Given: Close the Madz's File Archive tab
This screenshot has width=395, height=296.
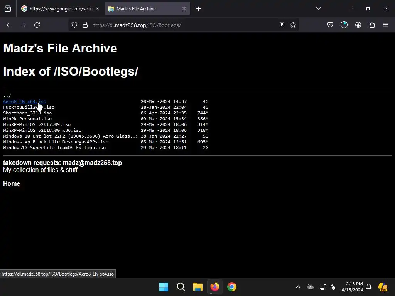Looking at the screenshot, I should pos(184,8).
